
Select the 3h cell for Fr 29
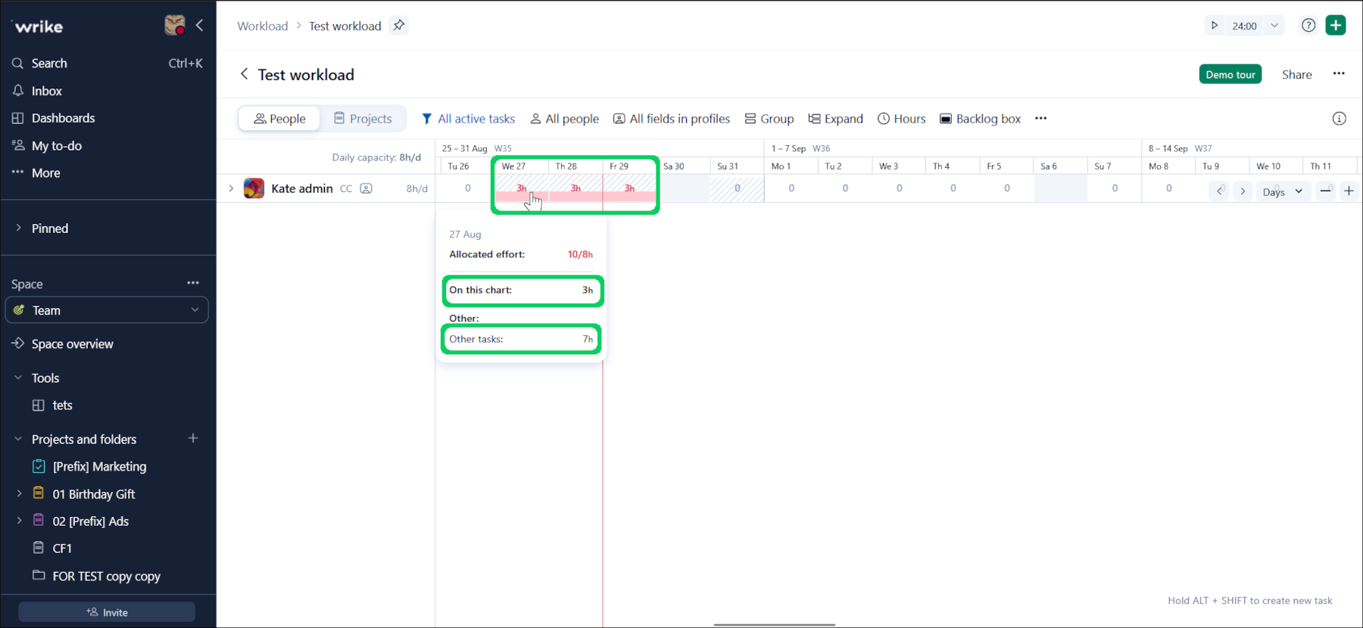(629, 188)
